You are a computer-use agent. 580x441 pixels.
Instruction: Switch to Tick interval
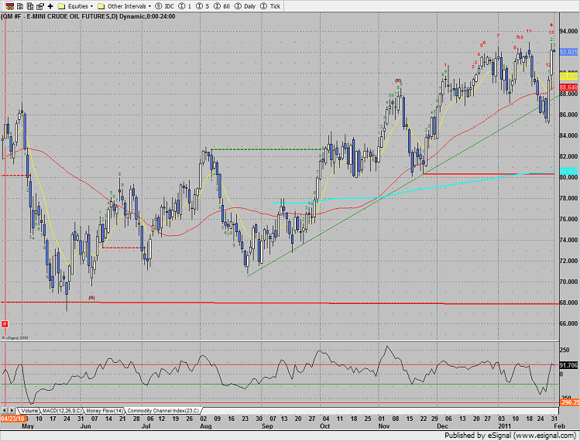click(x=270, y=6)
